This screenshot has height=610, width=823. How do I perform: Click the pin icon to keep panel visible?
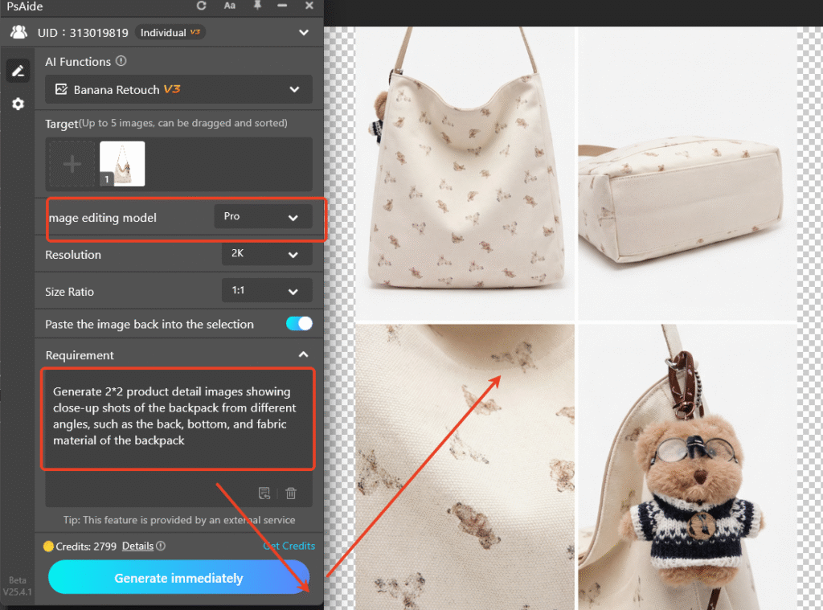click(257, 6)
